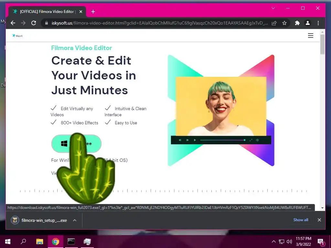Click the play button on preview player
This screenshot has width=331, height=248.
(x=195, y=140)
